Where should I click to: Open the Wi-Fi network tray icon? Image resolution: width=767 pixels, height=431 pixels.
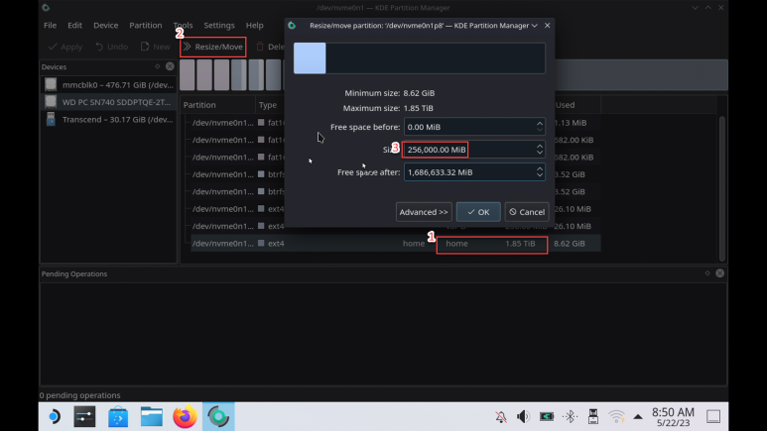(616, 417)
